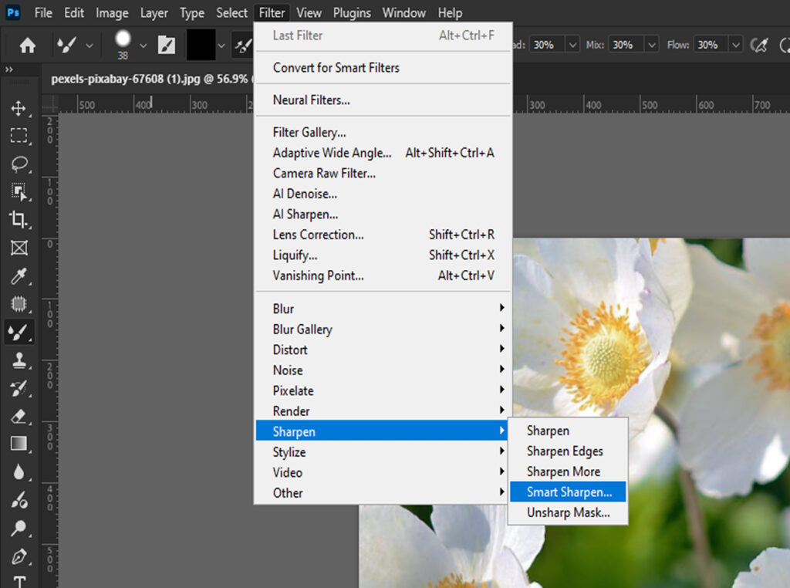Viewport: 790px width, 588px height.
Task: Select the Gradient tool
Action: coord(19,444)
